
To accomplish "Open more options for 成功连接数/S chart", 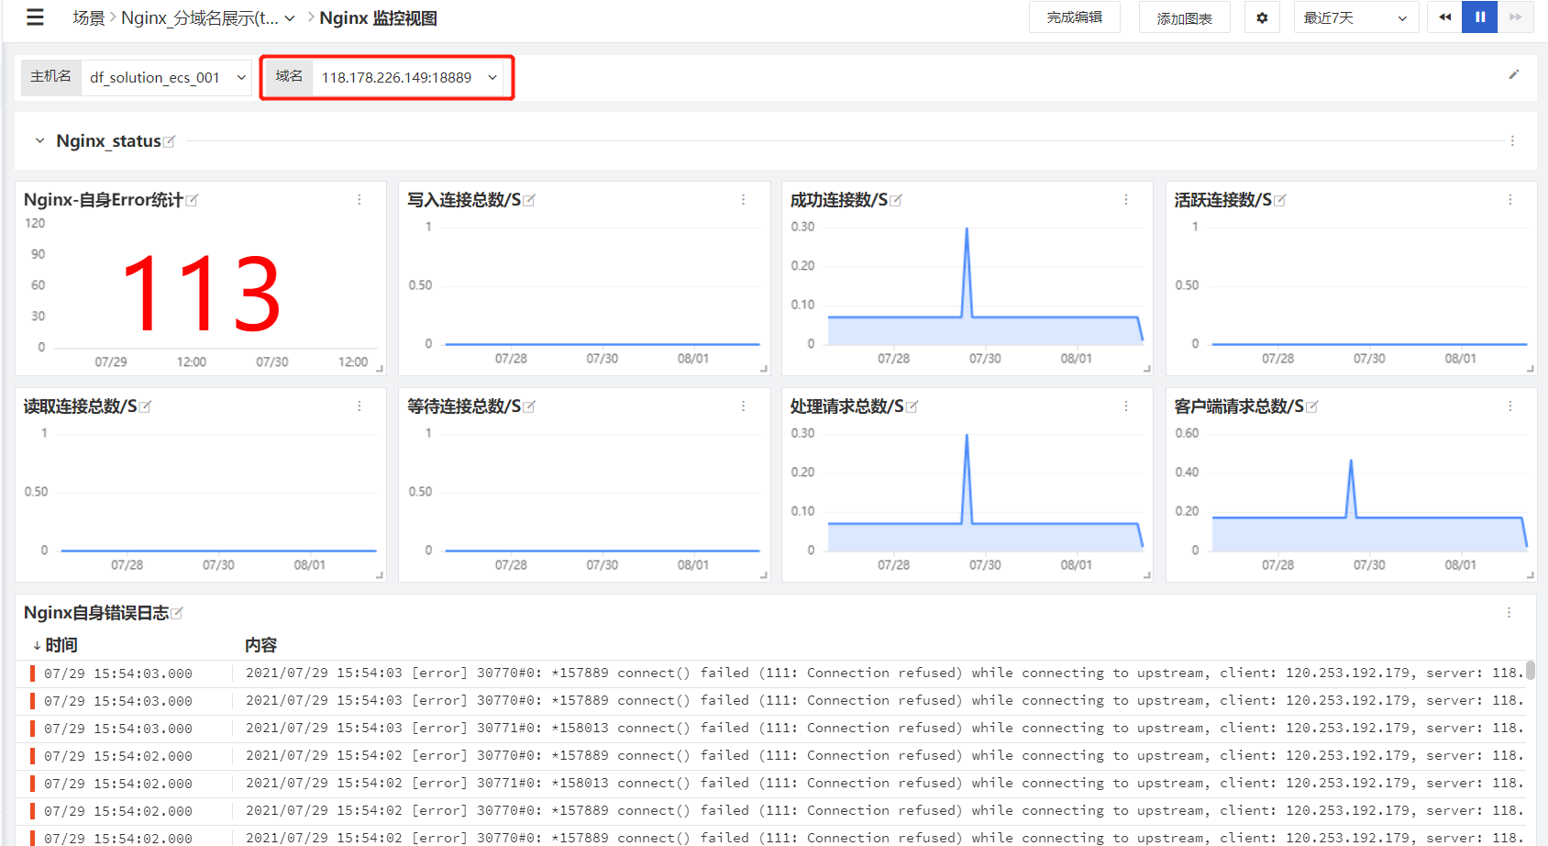I will tap(1126, 200).
